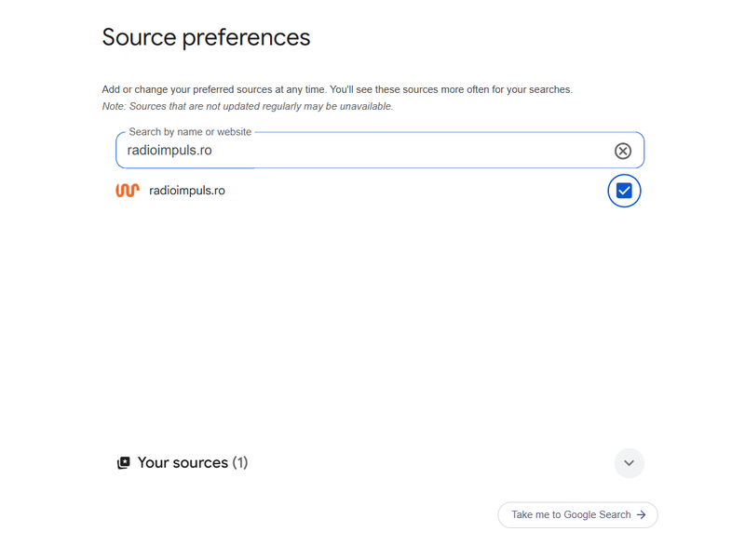
Task: Click Take me to Google Search button
Action: click(x=577, y=514)
